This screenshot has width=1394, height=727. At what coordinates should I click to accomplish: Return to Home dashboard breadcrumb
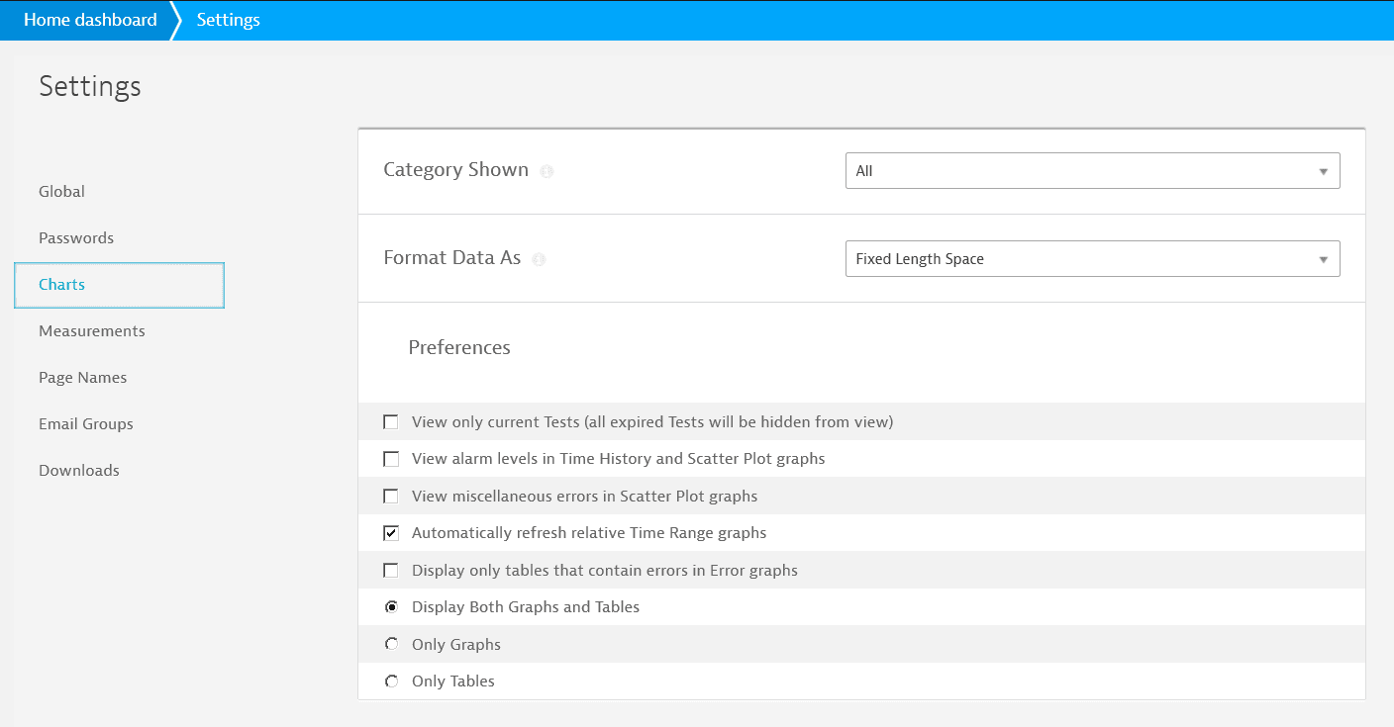[90, 20]
